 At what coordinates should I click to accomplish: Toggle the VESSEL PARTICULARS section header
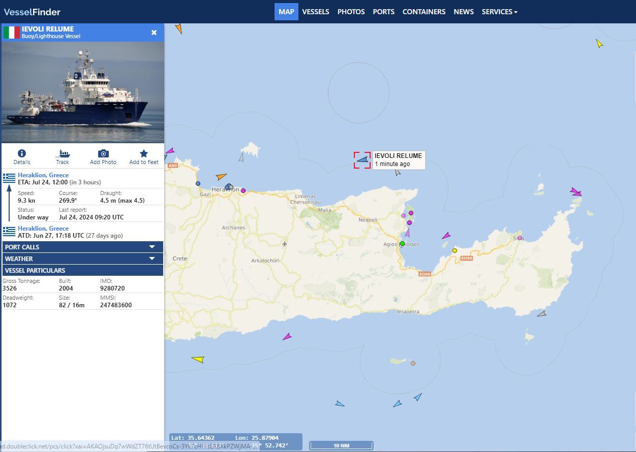[x=82, y=270]
